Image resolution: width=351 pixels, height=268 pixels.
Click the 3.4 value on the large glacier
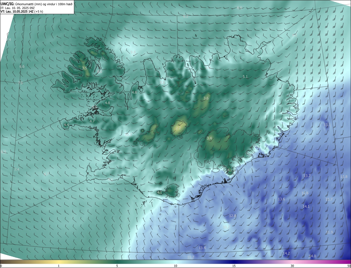coord(209,138)
